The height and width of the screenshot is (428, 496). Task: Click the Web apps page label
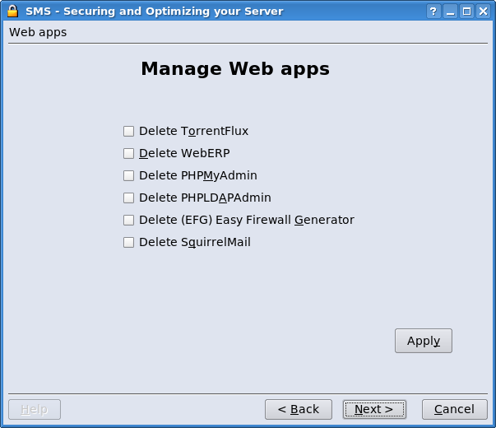38,32
